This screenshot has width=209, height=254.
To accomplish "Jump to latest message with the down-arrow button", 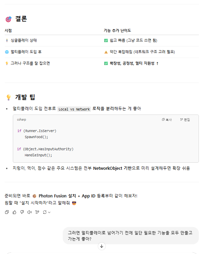I will (x=102, y=246).
